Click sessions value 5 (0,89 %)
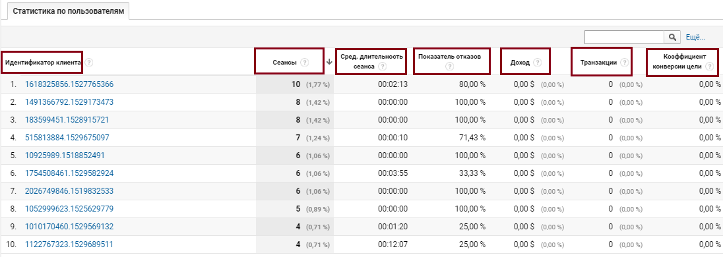Image resolution: width=723 pixels, height=257 pixels. tap(313, 209)
